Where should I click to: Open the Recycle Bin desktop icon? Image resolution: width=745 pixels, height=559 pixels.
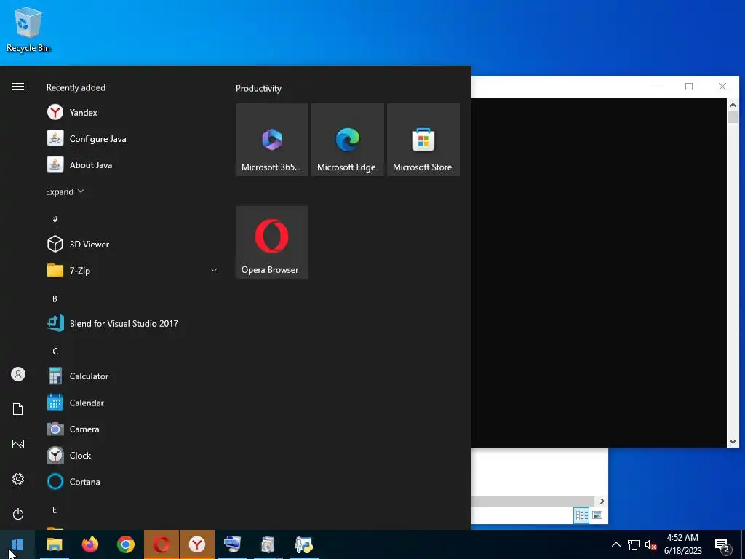28,29
